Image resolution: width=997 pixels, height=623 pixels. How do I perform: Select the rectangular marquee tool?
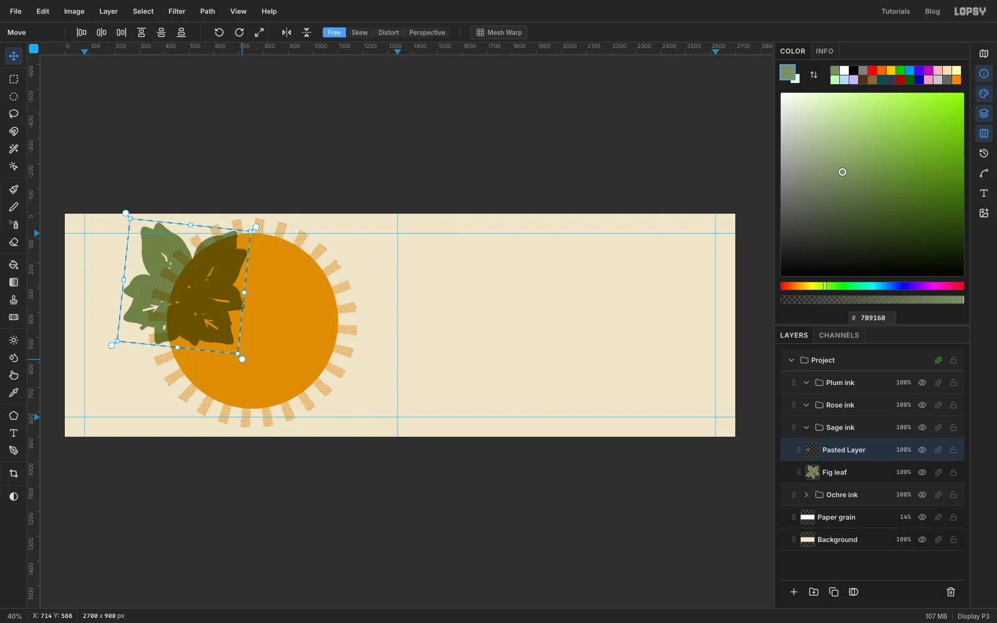pos(14,79)
